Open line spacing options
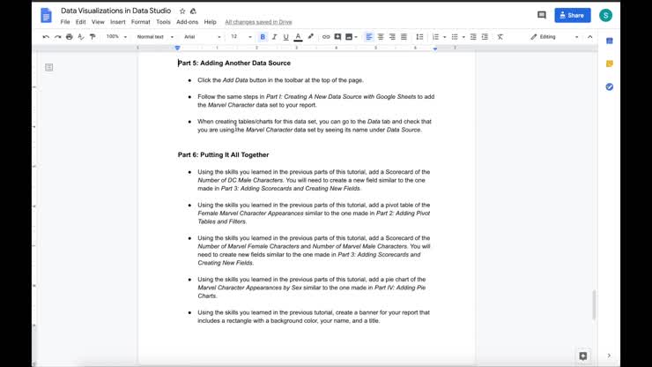This screenshot has width=652, height=367. coord(419,37)
